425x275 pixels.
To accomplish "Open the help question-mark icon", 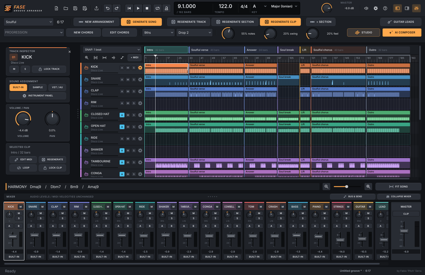I will pyautogui.click(x=385, y=8).
